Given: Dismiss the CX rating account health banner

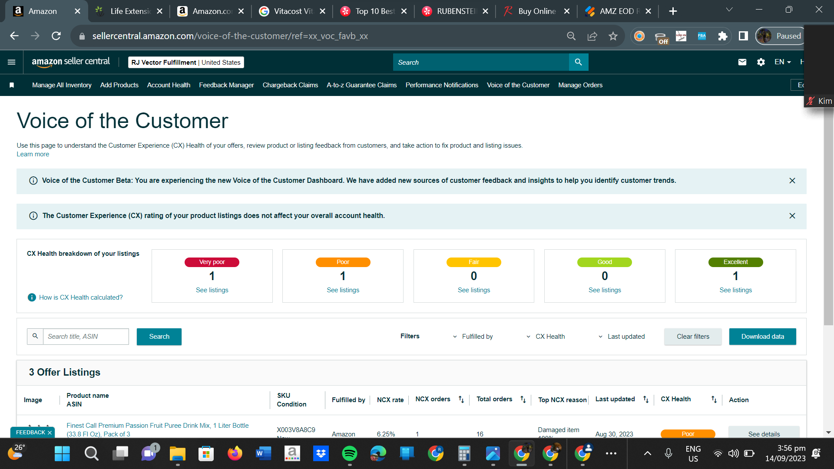Looking at the screenshot, I should [792, 216].
